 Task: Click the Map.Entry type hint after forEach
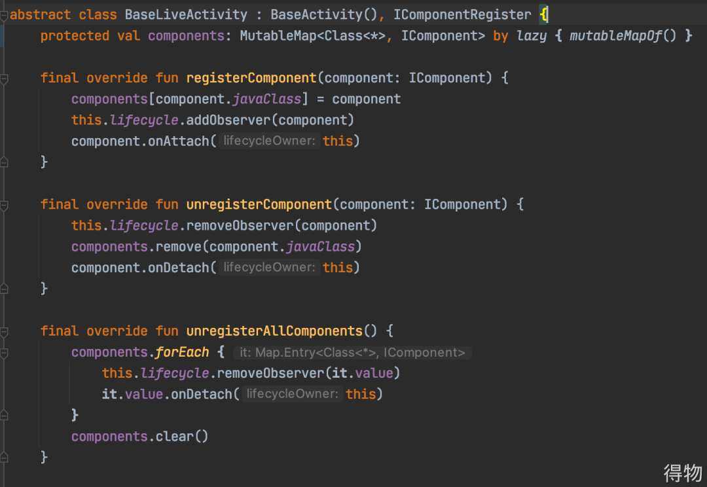pos(352,352)
